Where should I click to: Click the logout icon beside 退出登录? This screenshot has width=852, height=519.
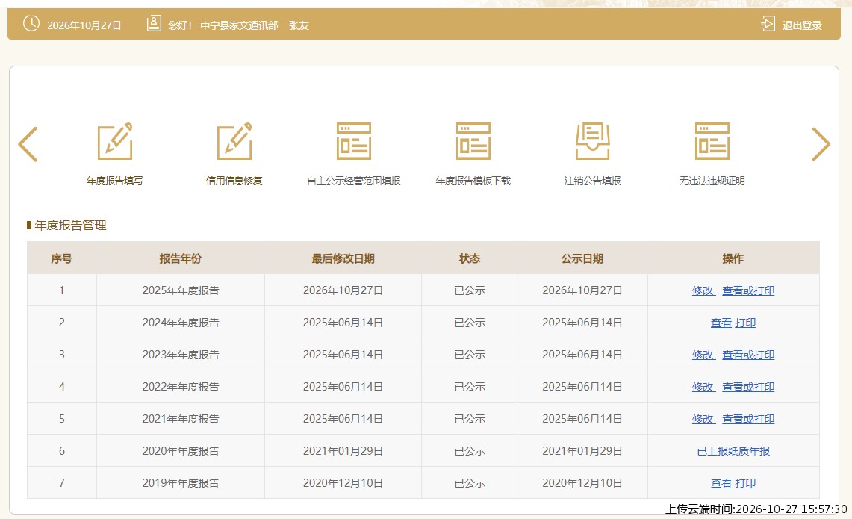(768, 24)
